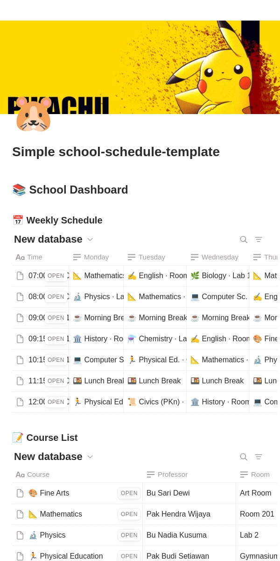Click the page icon beside Physics course
The width and height of the screenshot is (280, 561).
(x=20, y=535)
